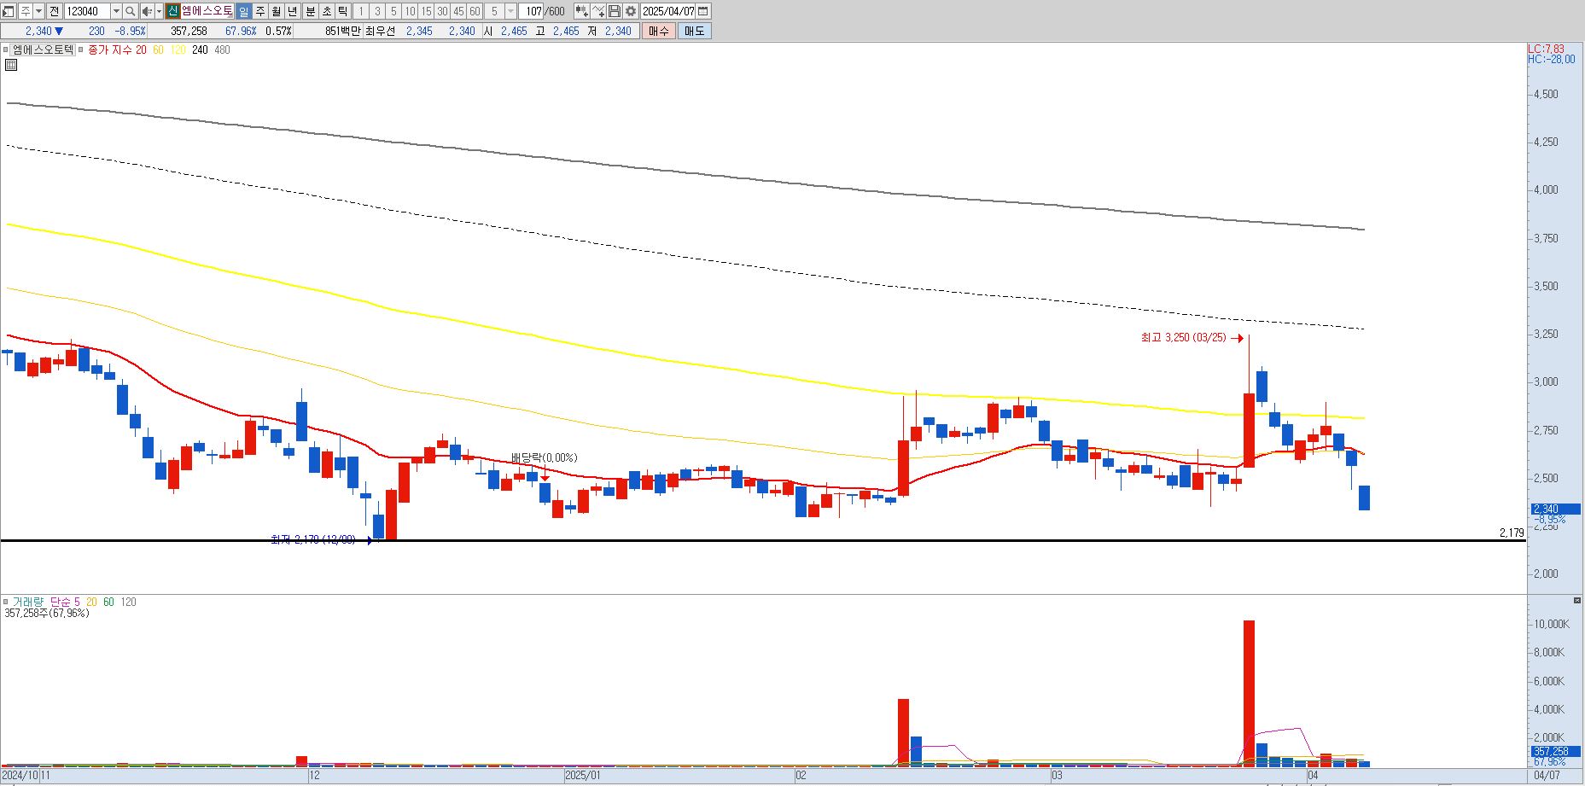The height and width of the screenshot is (786, 1585).
Task: Switch to the 틱 tick period toggle
Action: 342,11
